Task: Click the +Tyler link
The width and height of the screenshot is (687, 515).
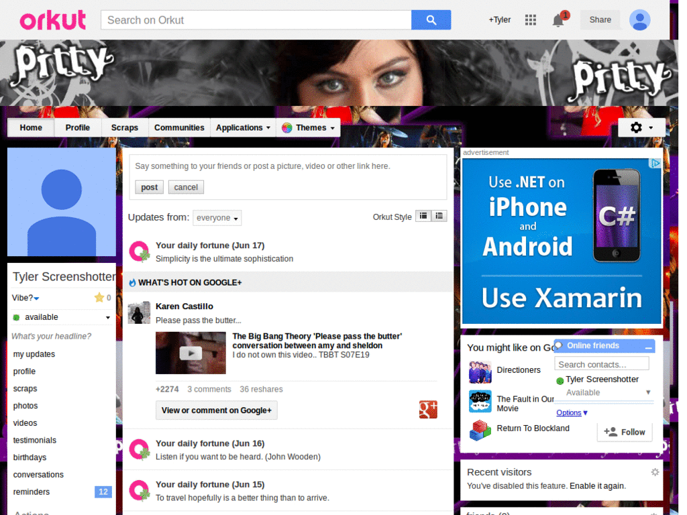Action: 499,19
